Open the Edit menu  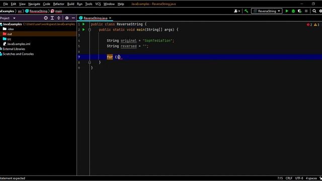pyautogui.click(x=14, y=4)
